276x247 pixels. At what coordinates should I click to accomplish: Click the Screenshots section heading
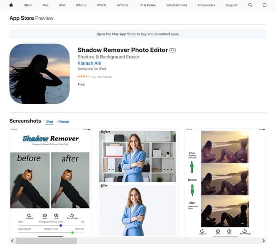click(25, 121)
